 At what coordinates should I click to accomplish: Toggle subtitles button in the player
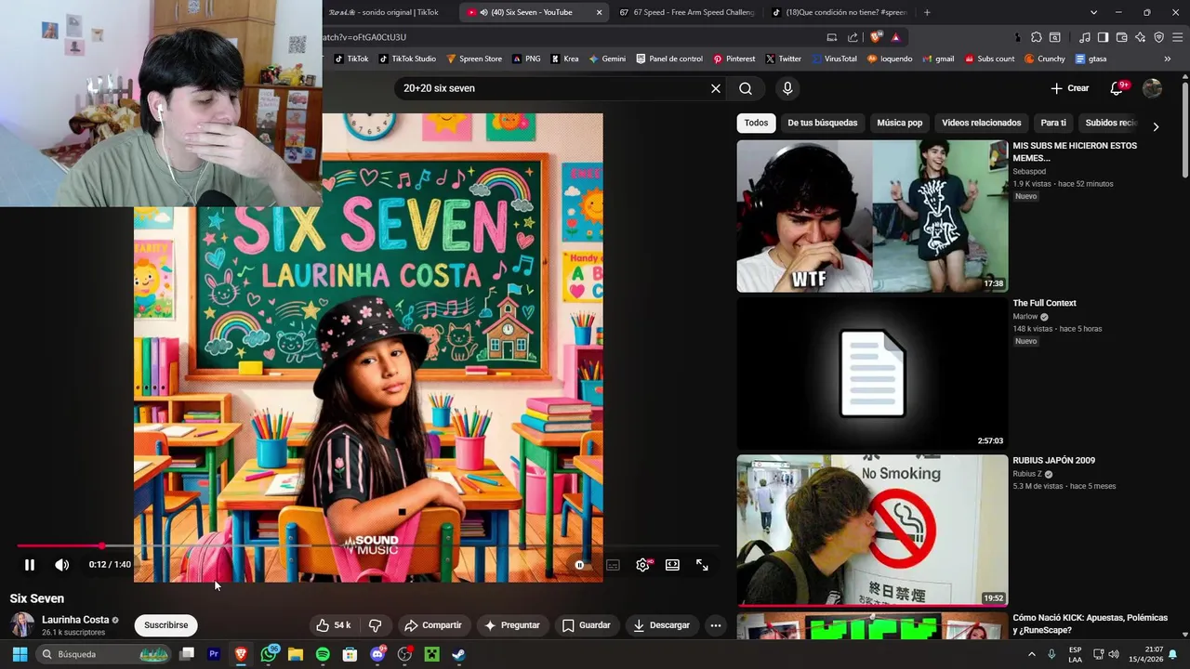tap(613, 565)
